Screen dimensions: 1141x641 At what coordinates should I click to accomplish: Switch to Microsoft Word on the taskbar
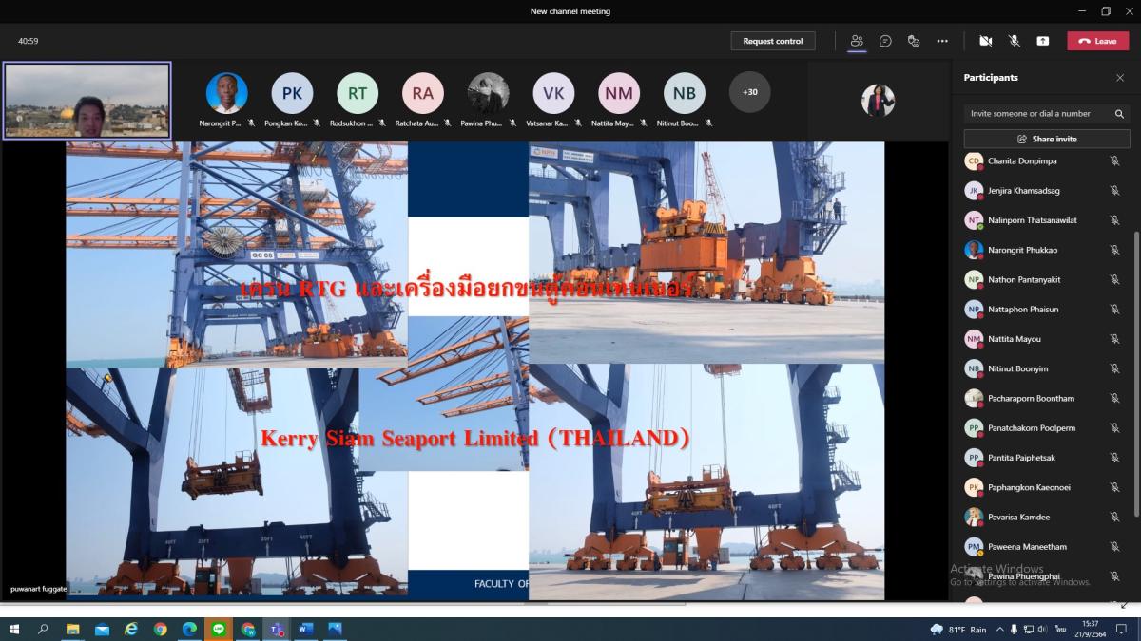tap(306, 629)
